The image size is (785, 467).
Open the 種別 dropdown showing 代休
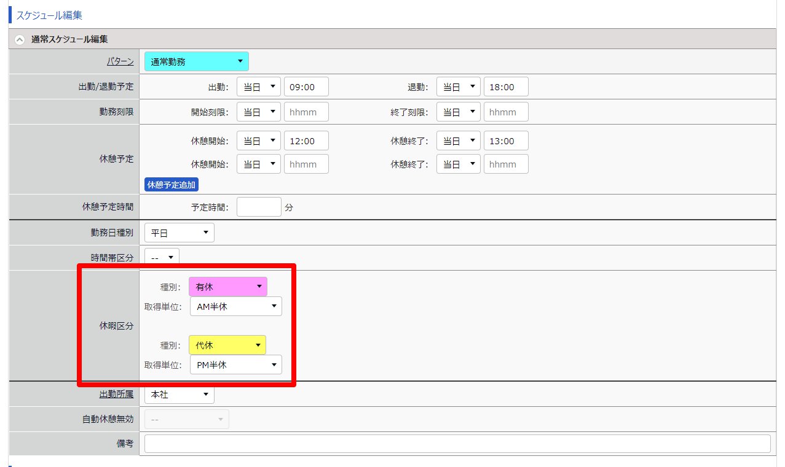coord(228,345)
